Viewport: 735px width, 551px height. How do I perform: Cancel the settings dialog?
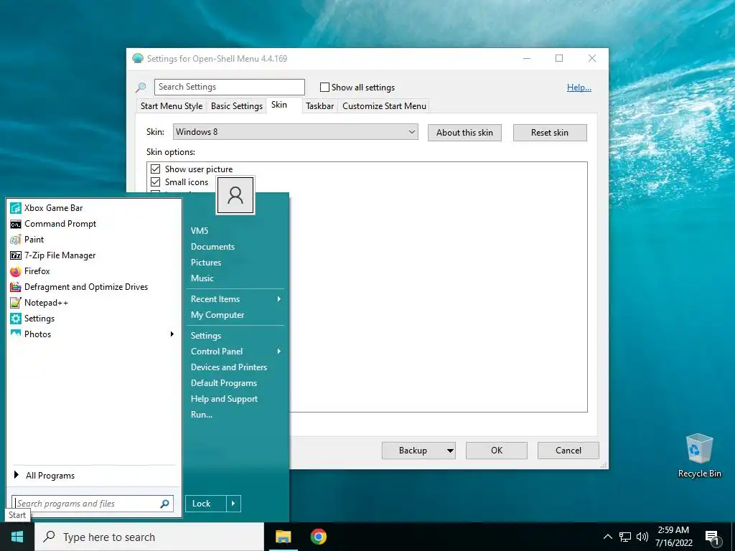[568, 451]
